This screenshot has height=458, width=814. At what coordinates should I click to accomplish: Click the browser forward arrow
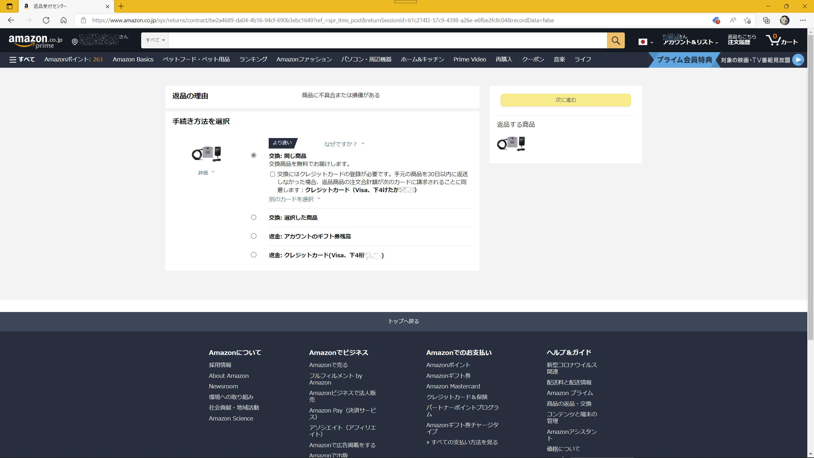tap(29, 20)
